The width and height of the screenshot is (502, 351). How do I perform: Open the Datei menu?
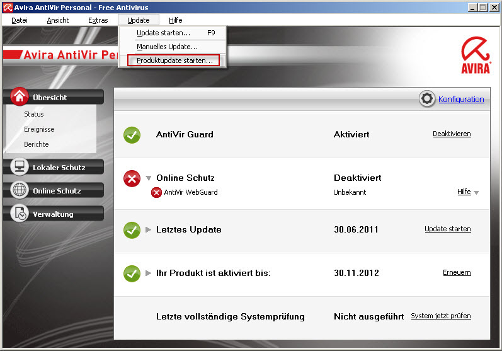point(19,20)
